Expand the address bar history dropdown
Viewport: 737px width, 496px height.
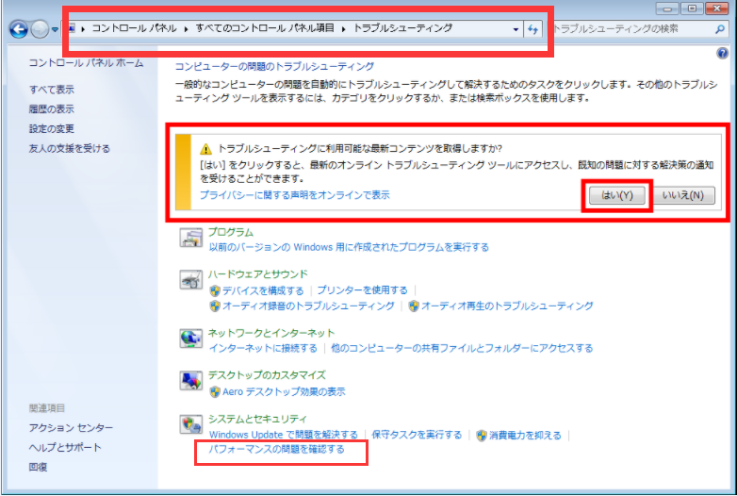516,29
